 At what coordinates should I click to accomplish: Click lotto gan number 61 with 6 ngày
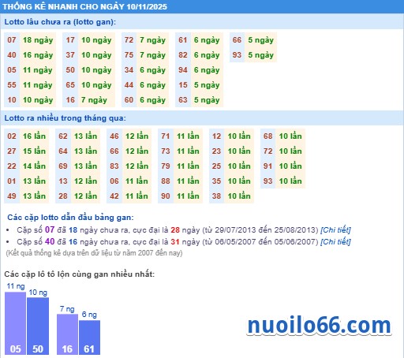point(183,40)
